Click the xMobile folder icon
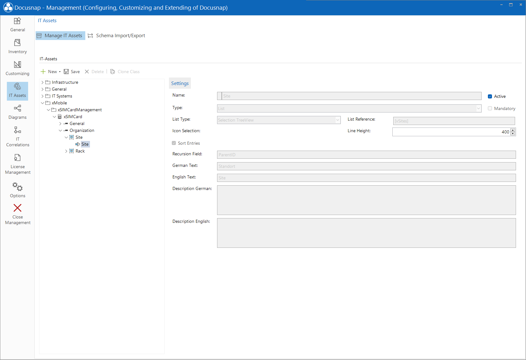The image size is (526, 360). tap(48, 103)
